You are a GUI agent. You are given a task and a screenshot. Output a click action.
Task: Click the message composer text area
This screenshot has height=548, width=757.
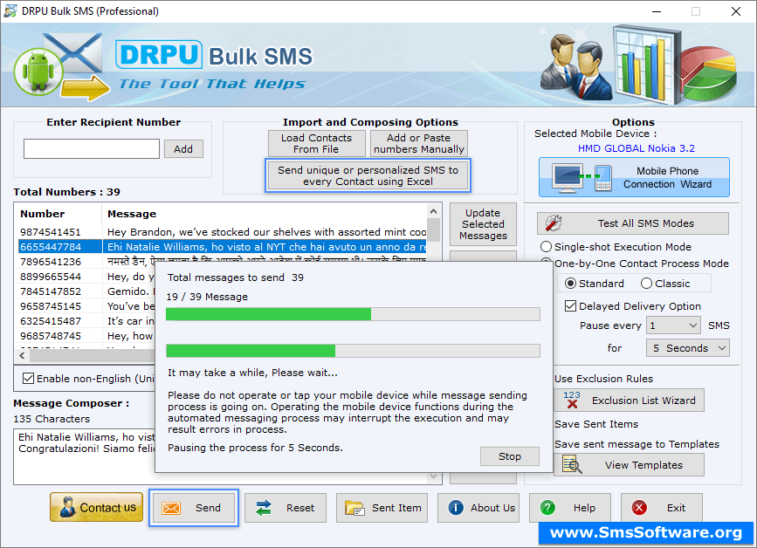click(85, 456)
